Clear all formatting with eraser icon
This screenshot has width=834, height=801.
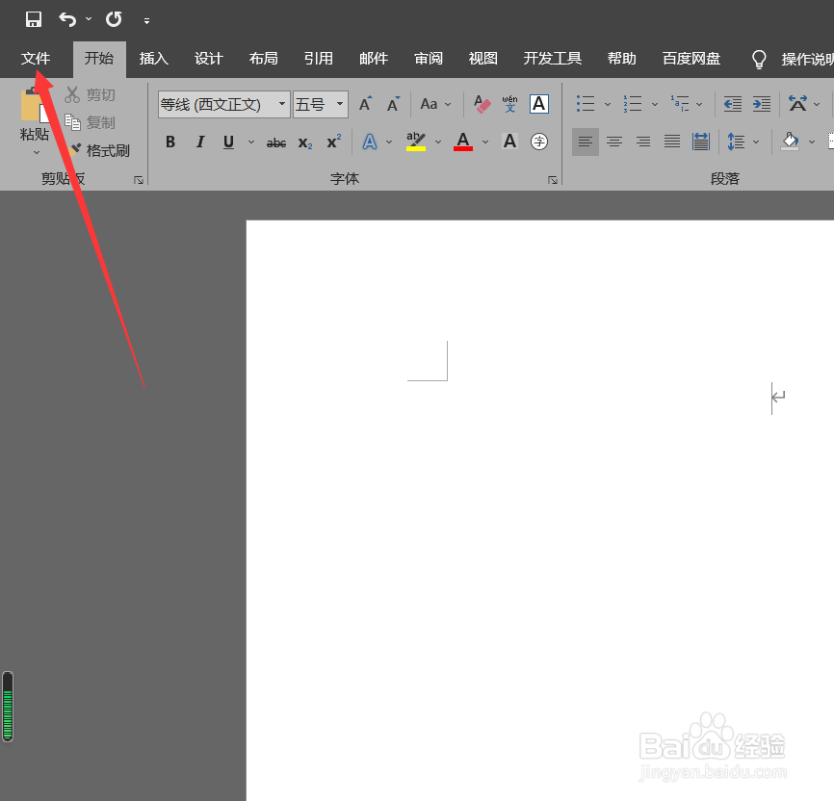coord(482,104)
